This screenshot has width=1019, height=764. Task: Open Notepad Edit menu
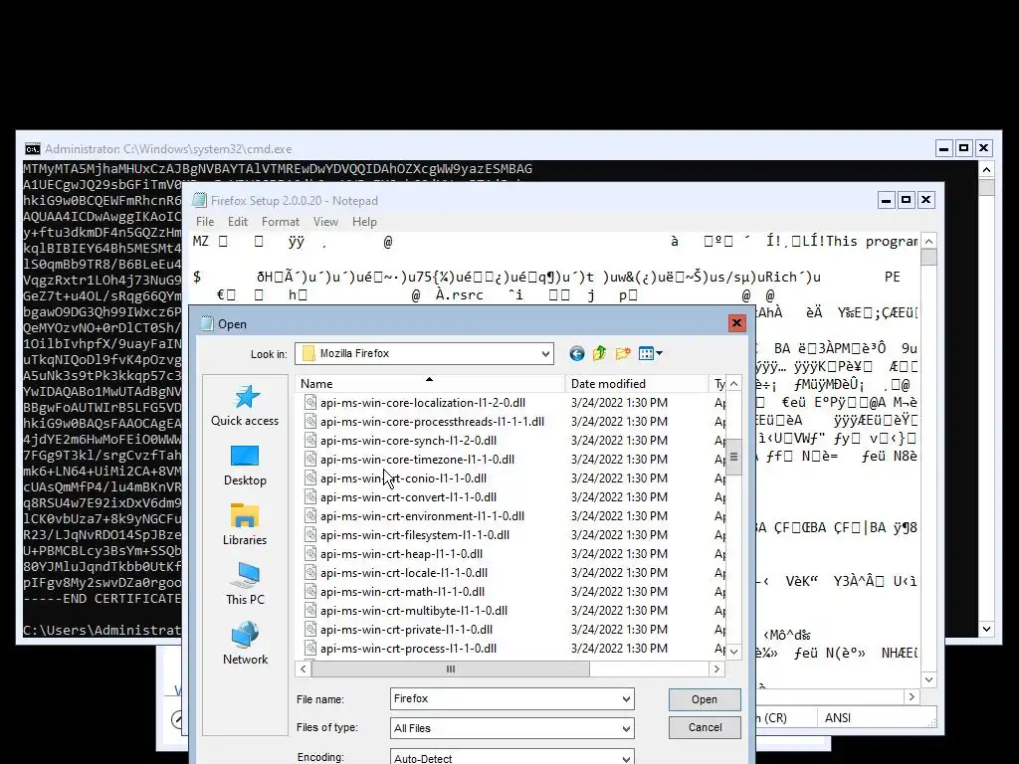[x=237, y=222]
